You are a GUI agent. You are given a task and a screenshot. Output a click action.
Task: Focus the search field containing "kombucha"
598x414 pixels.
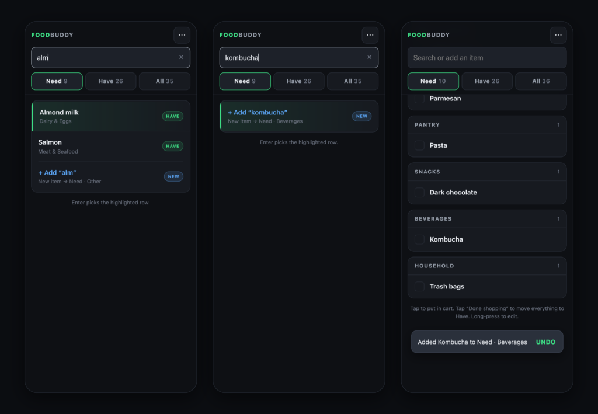click(x=299, y=58)
